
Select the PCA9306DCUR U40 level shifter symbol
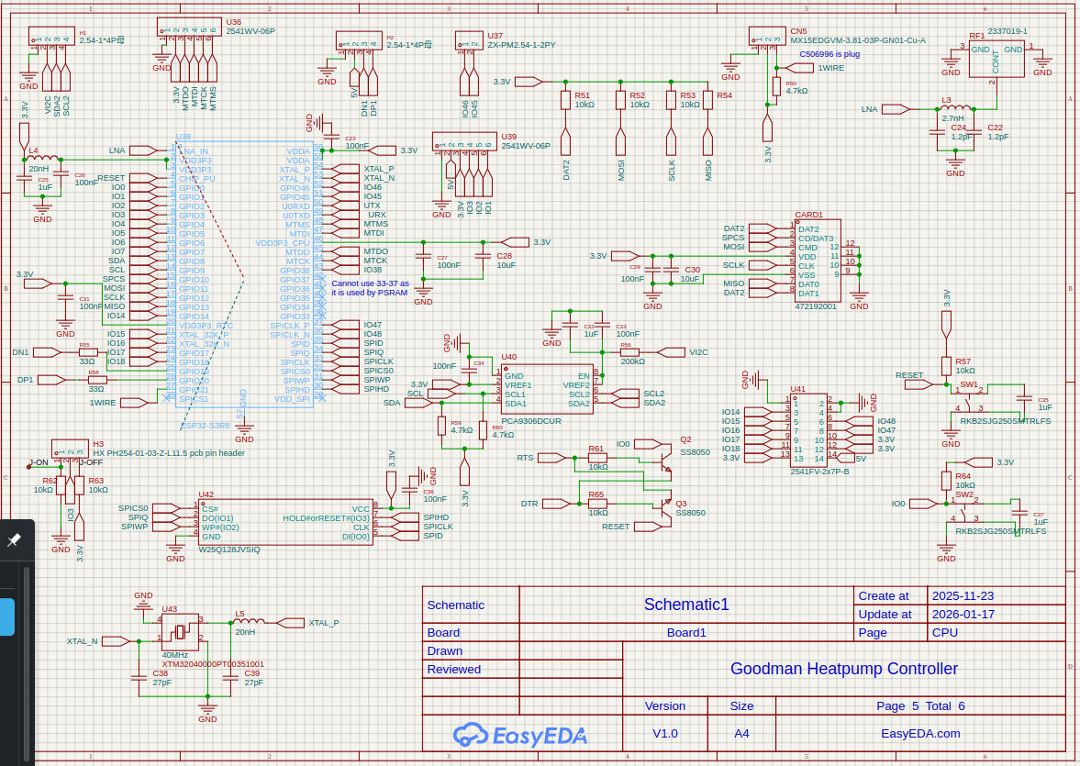coord(546,390)
